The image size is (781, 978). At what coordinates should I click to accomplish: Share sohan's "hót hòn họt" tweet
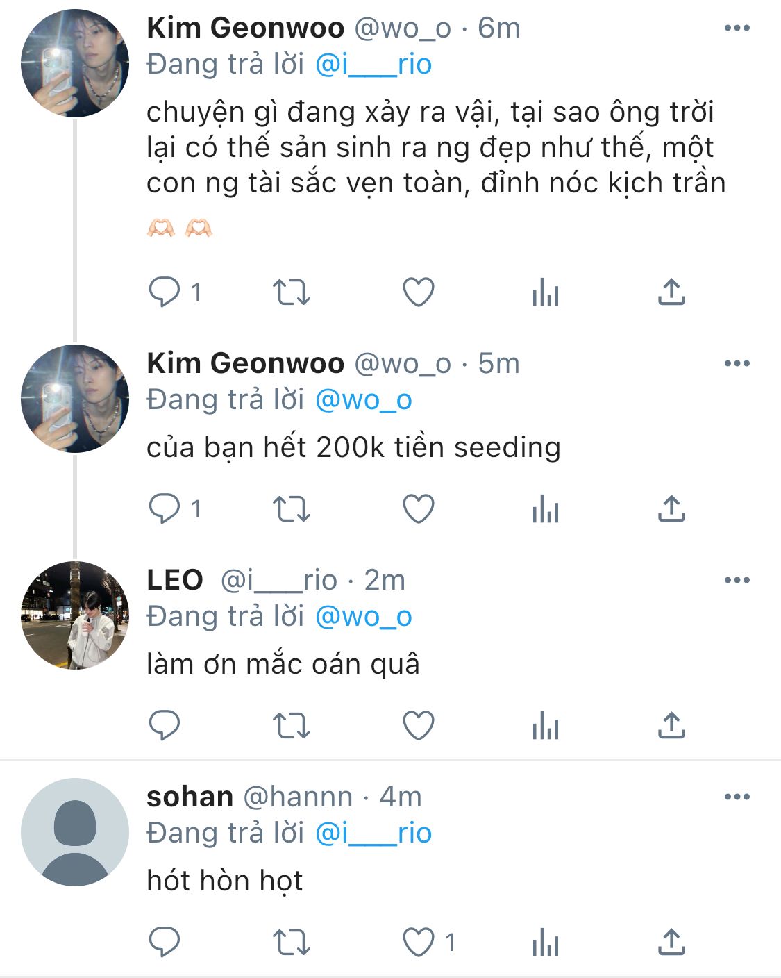[671, 943]
